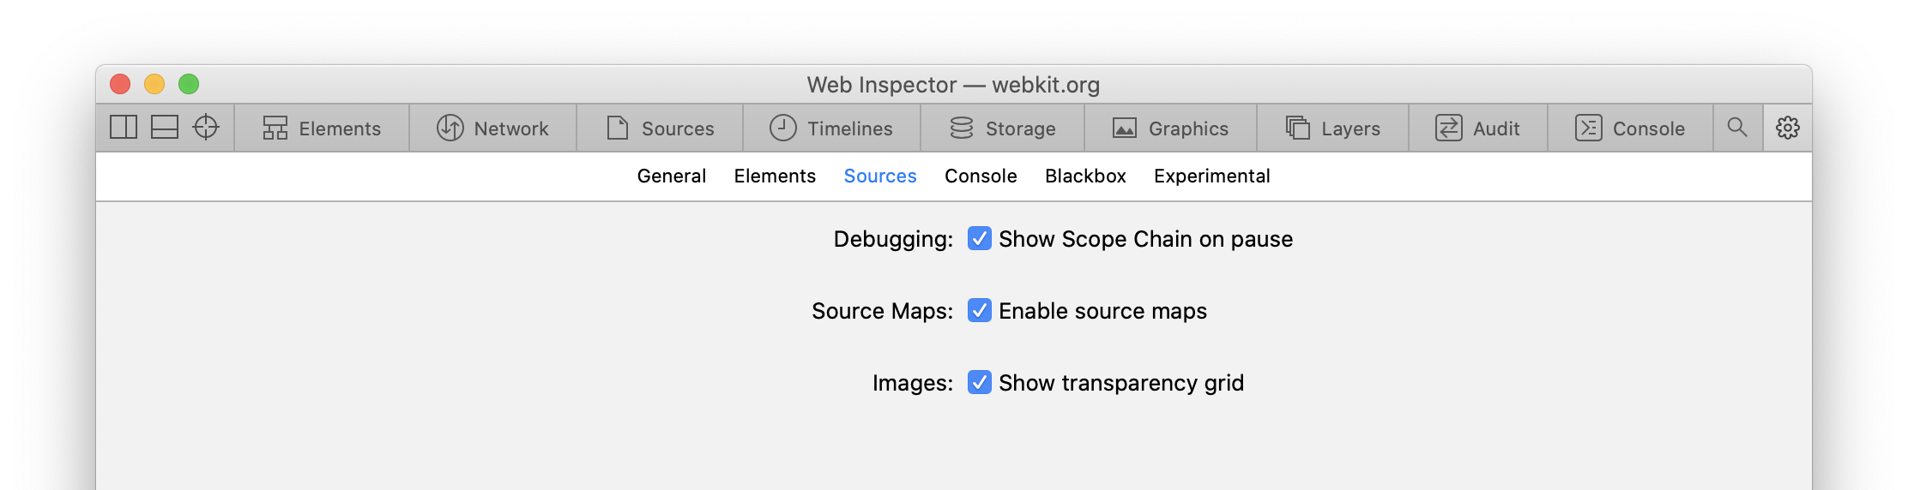Select the Blackbox settings section
The width and height of the screenshot is (1908, 490).
(1085, 176)
